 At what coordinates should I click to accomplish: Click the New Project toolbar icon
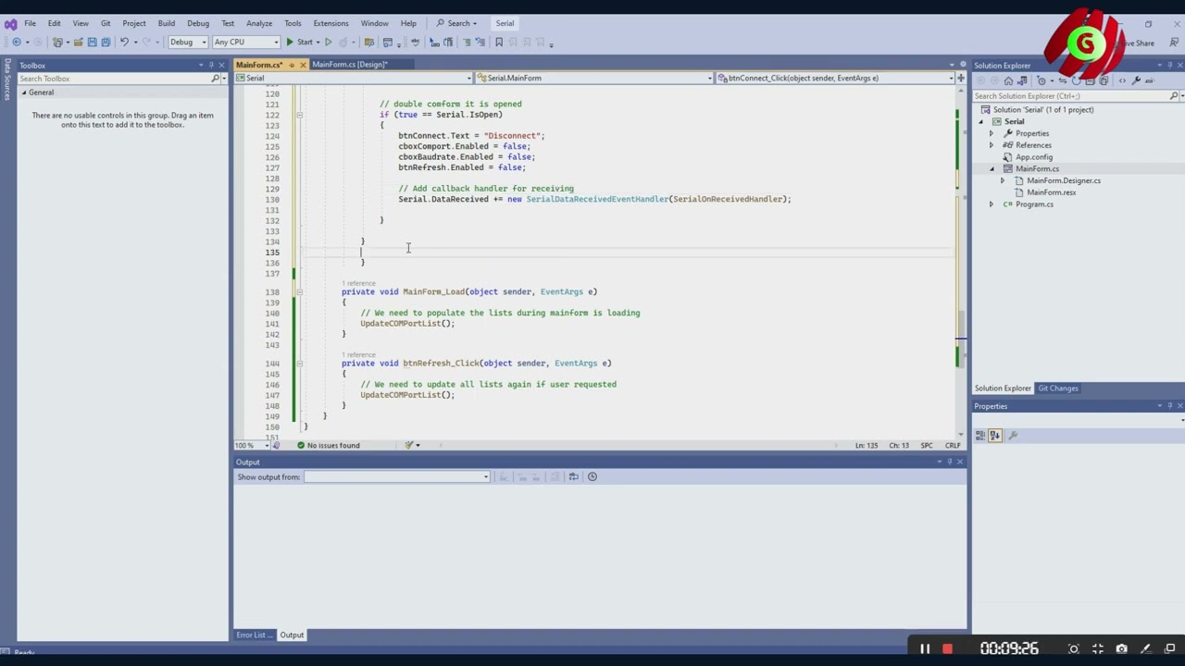point(57,42)
